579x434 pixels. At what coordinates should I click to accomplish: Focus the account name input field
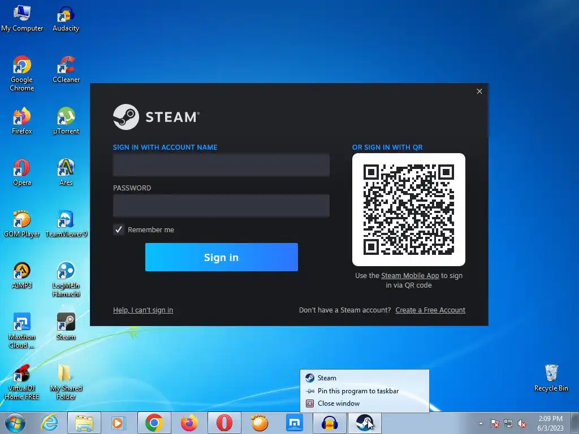pos(221,165)
